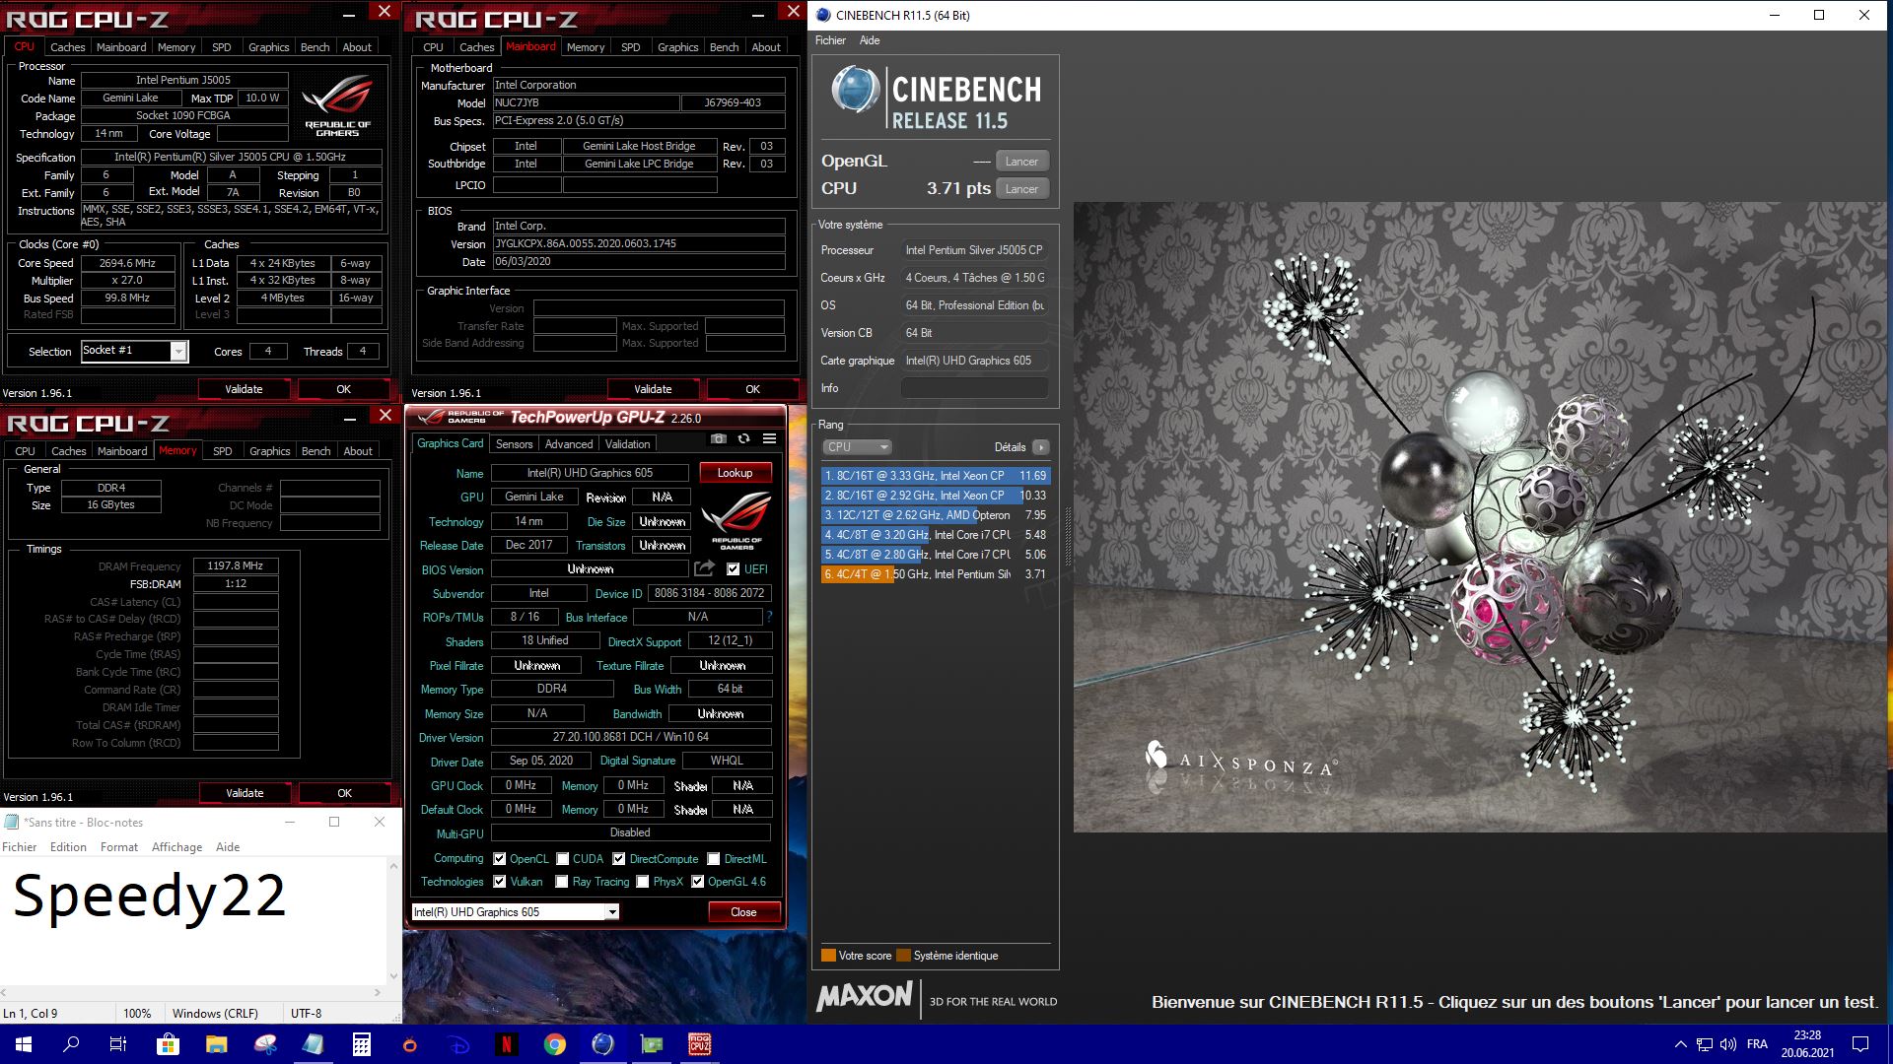Open Task View on the taskbar

click(118, 1044)
